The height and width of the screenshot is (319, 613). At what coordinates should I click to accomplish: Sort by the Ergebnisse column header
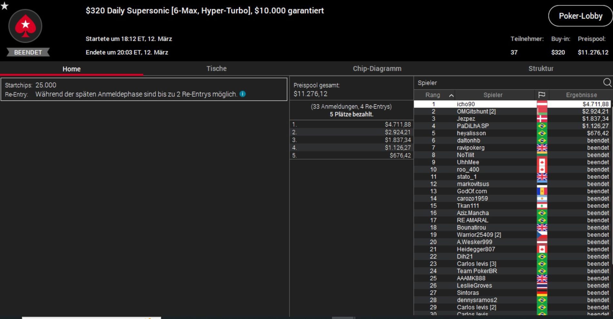click(581, 95)
